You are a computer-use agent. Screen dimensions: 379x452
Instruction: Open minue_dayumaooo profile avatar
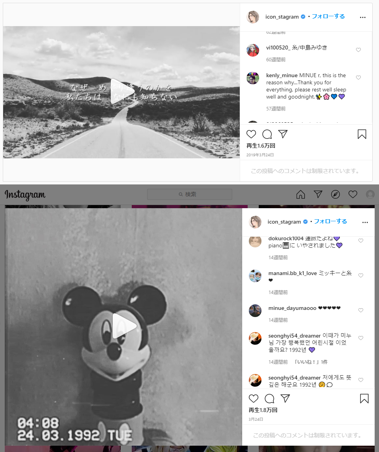pyautogui.click(x=255, y=311)
